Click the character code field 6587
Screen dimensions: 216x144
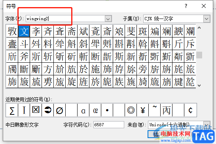coord(109,125)
